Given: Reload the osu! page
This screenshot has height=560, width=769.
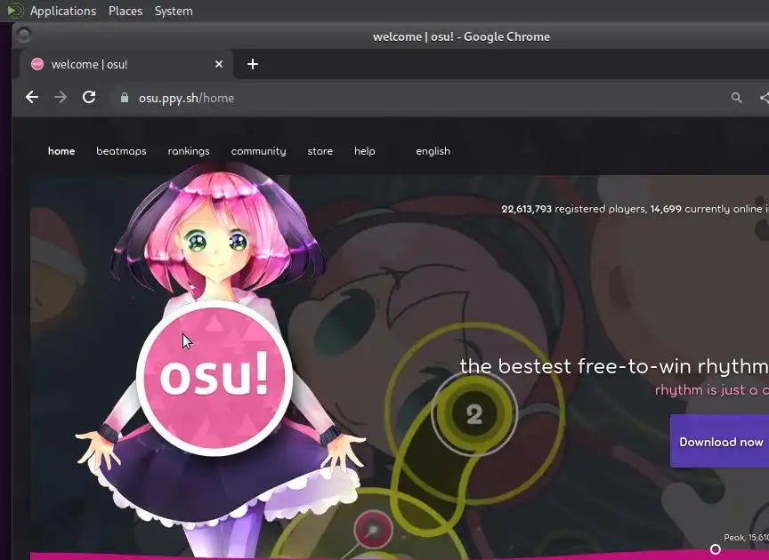Looking at the screenshot, I should click(89, 98).
